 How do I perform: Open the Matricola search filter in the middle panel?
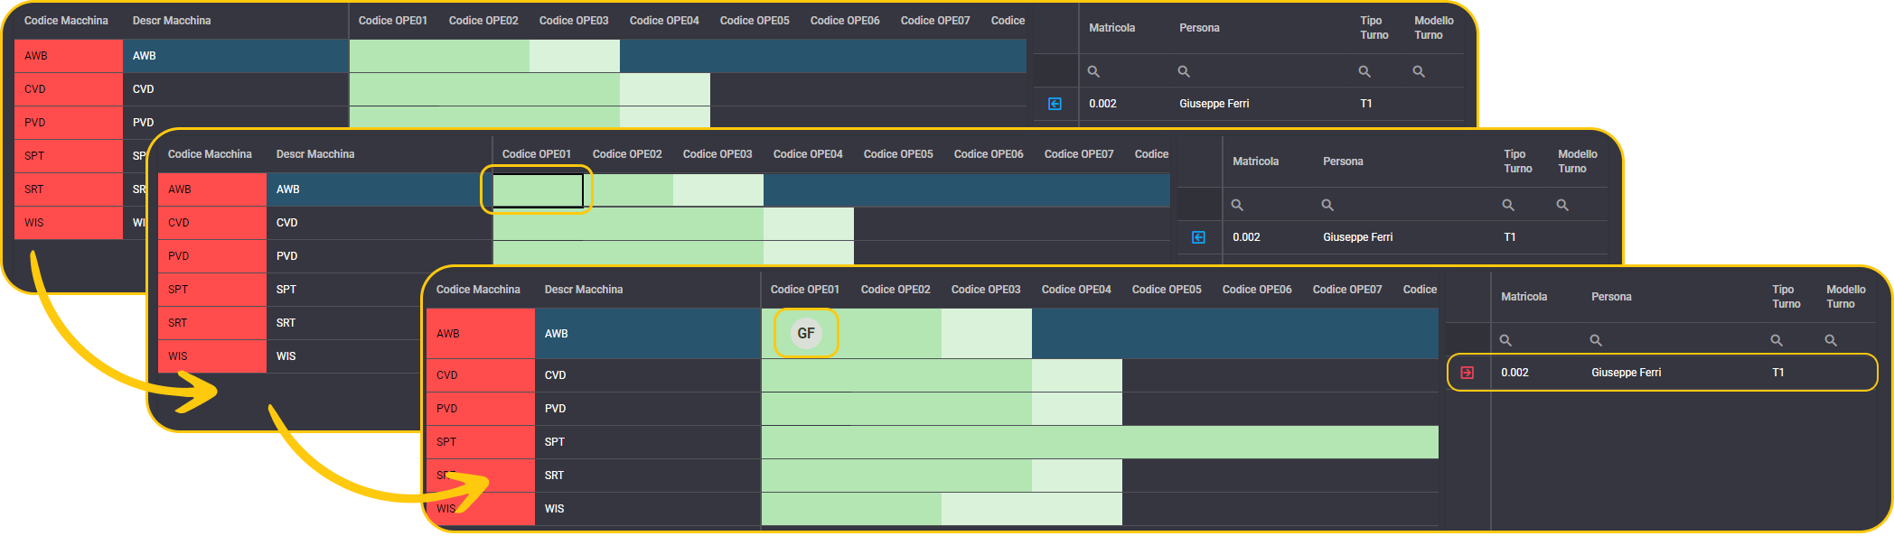tap(1237, 205)
